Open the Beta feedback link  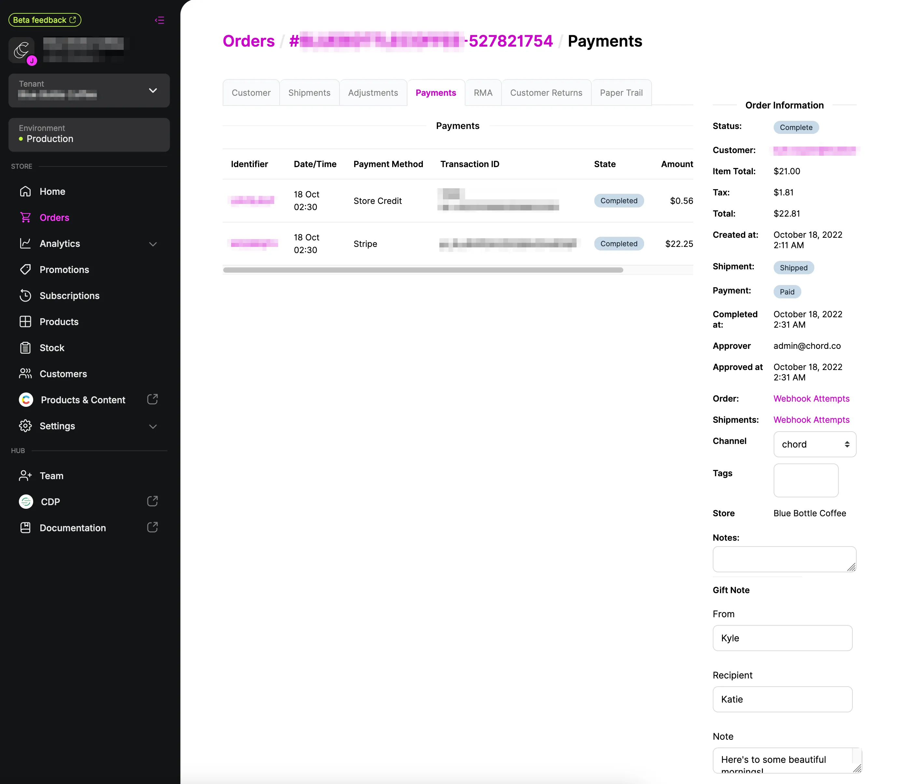point(45,20)
